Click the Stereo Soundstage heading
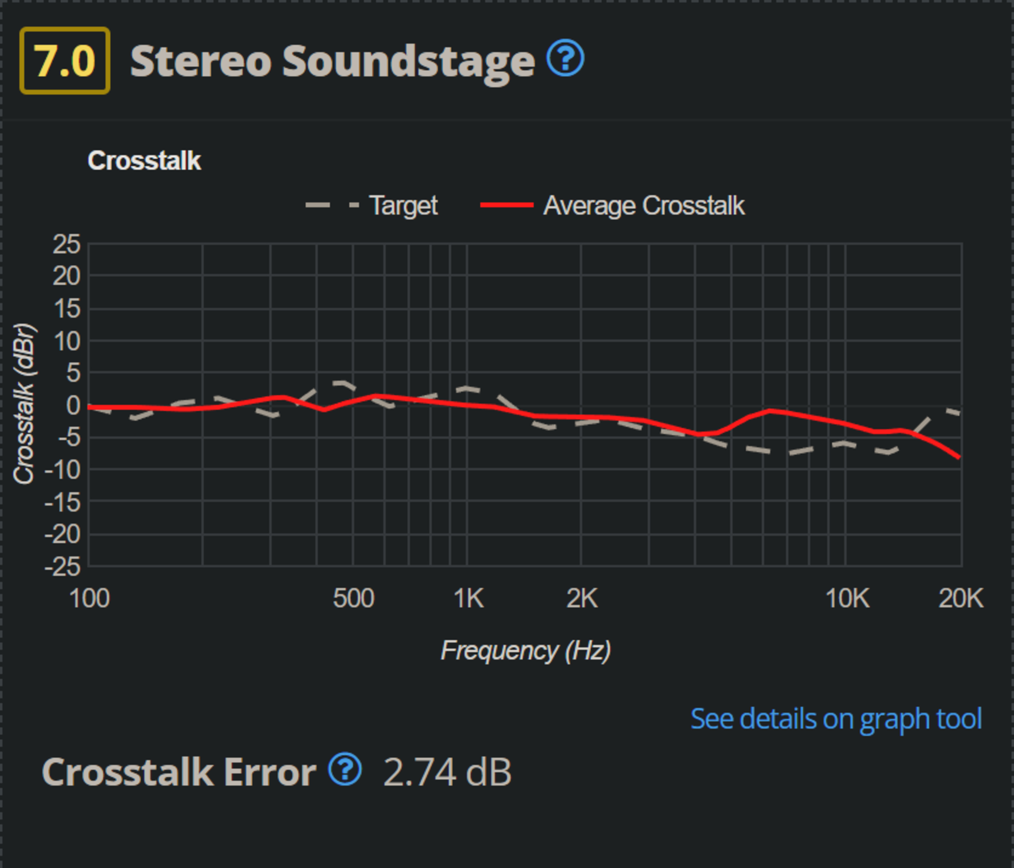This screenshot has width=1014, height=868. click(332, 61)
